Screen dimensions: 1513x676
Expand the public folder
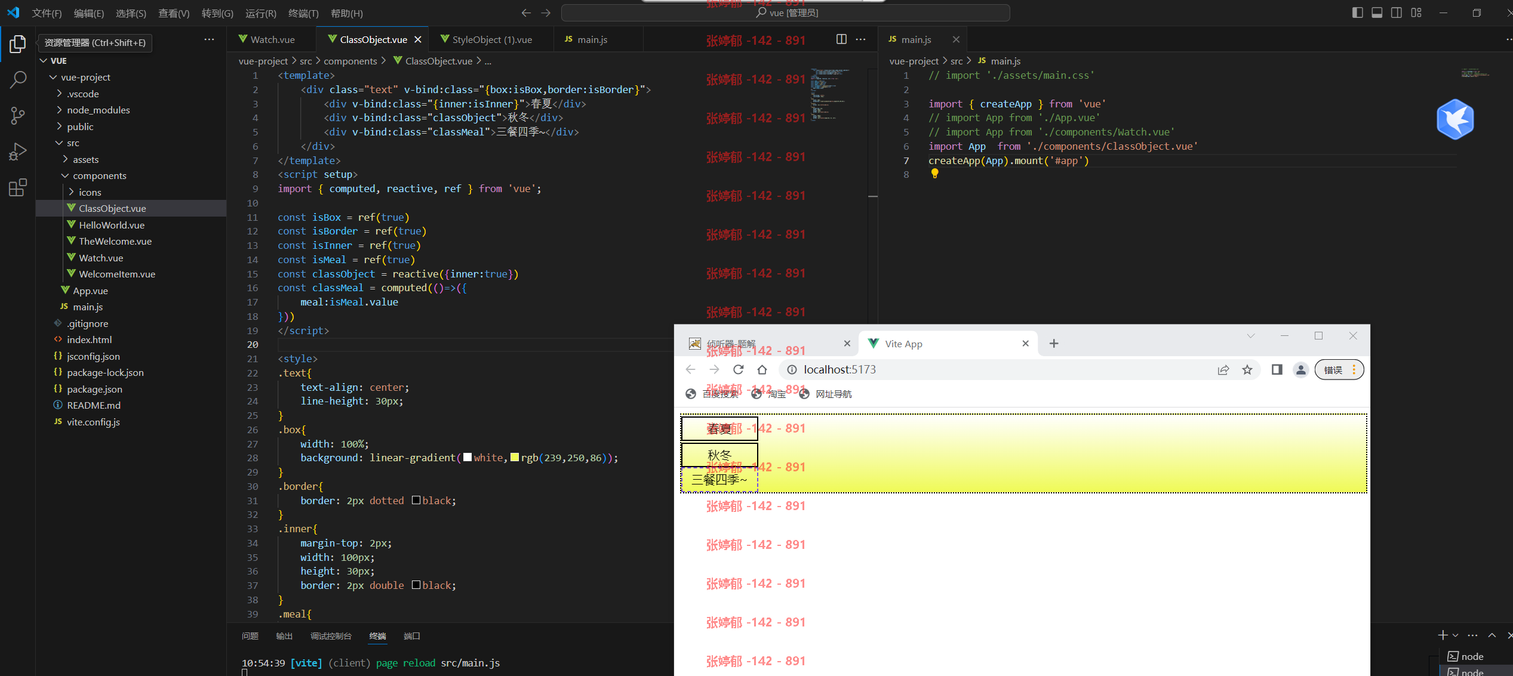coord(59,126)
